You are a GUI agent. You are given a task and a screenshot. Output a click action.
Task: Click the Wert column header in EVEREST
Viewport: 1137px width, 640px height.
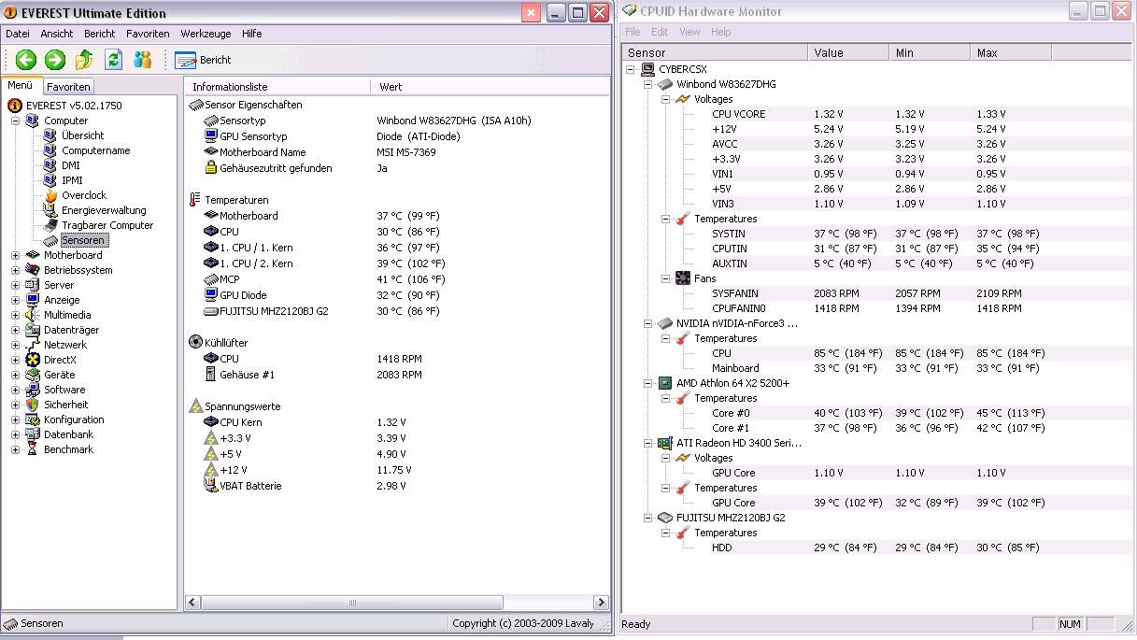pos(490,87)
